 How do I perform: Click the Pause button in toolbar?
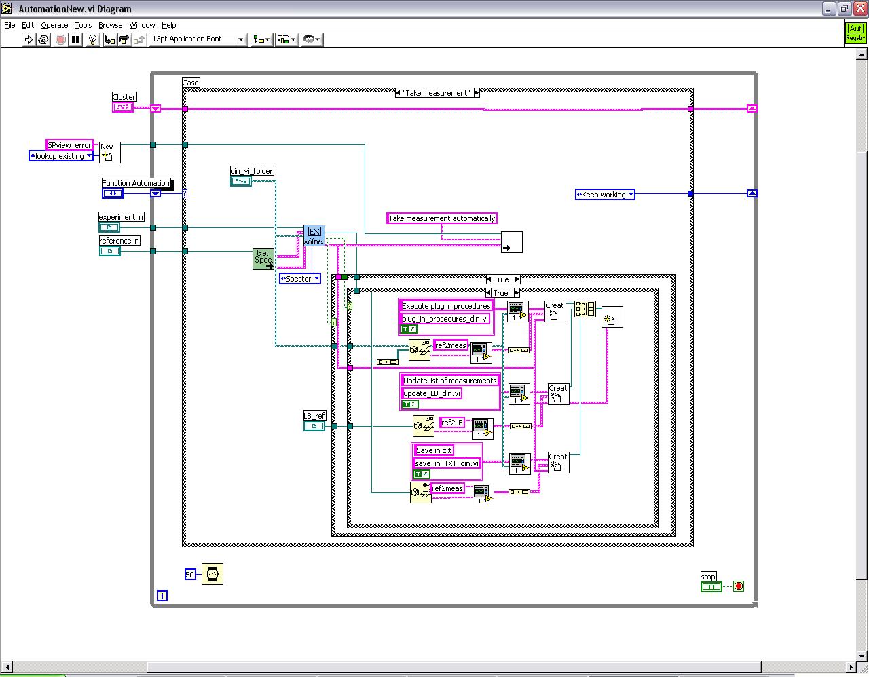click(x=75, y=39)
